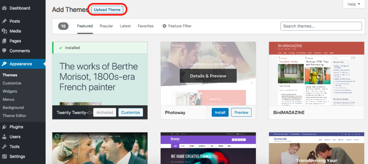The image size is (368, 164).
Task: Switch to the Latest tab
Action: (x=125, y=26)
